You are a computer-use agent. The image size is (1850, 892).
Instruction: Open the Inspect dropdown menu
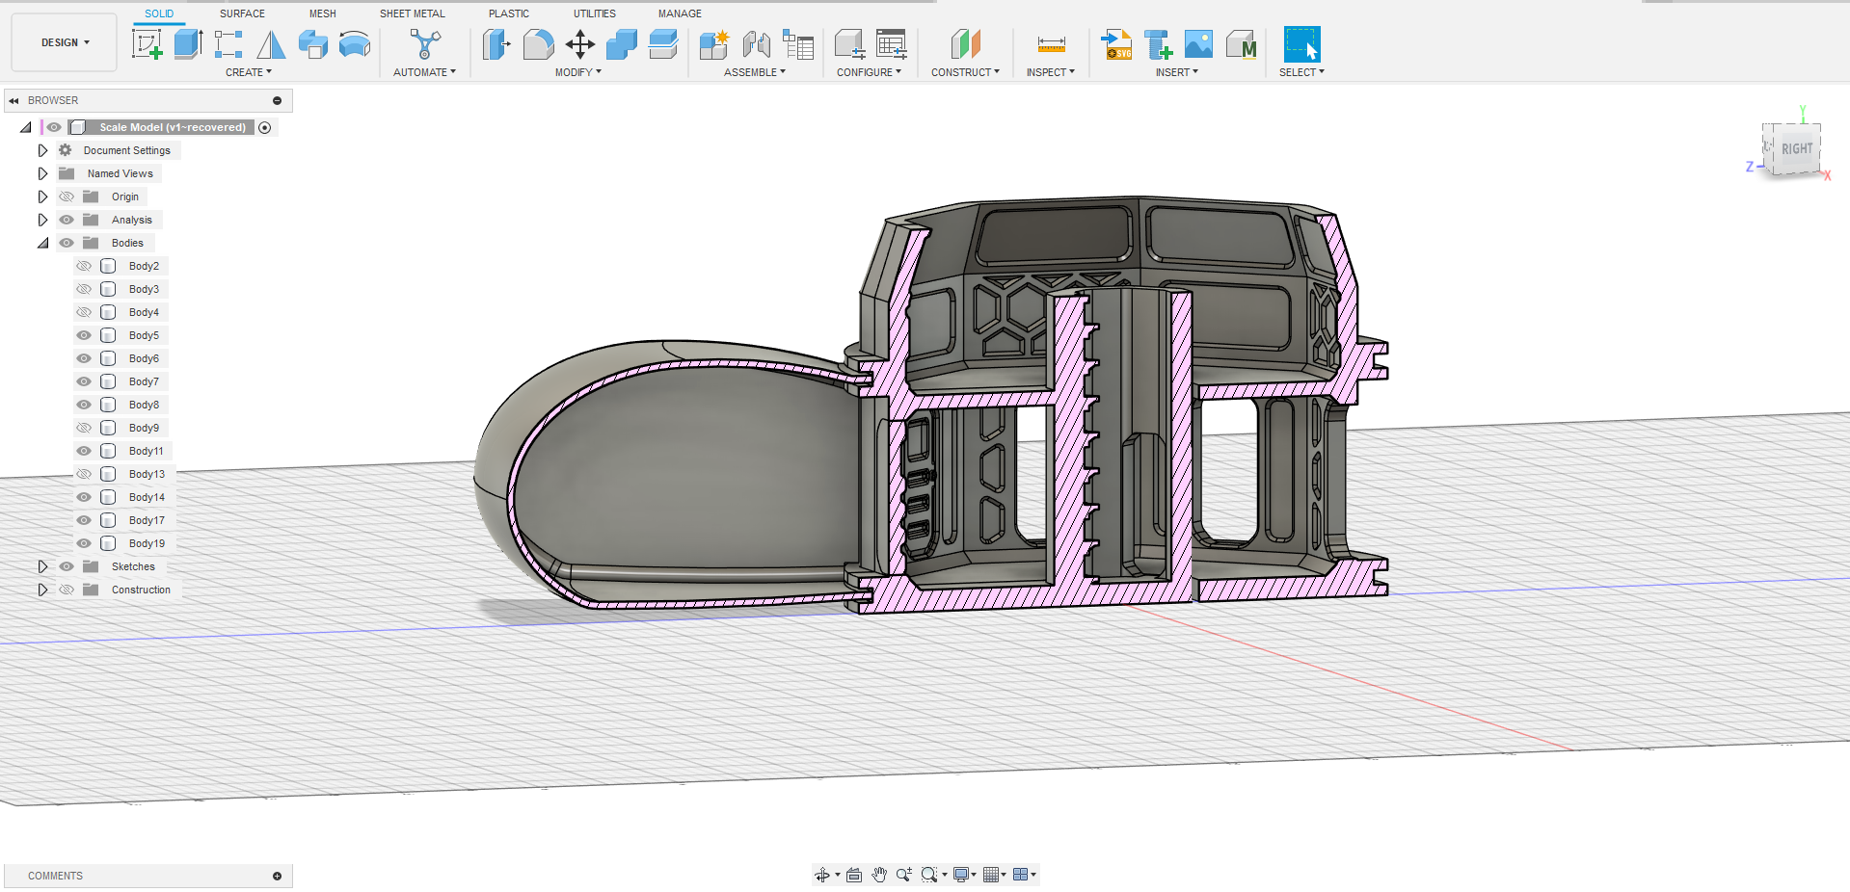pyautogui.click(x=1051, y=72)
